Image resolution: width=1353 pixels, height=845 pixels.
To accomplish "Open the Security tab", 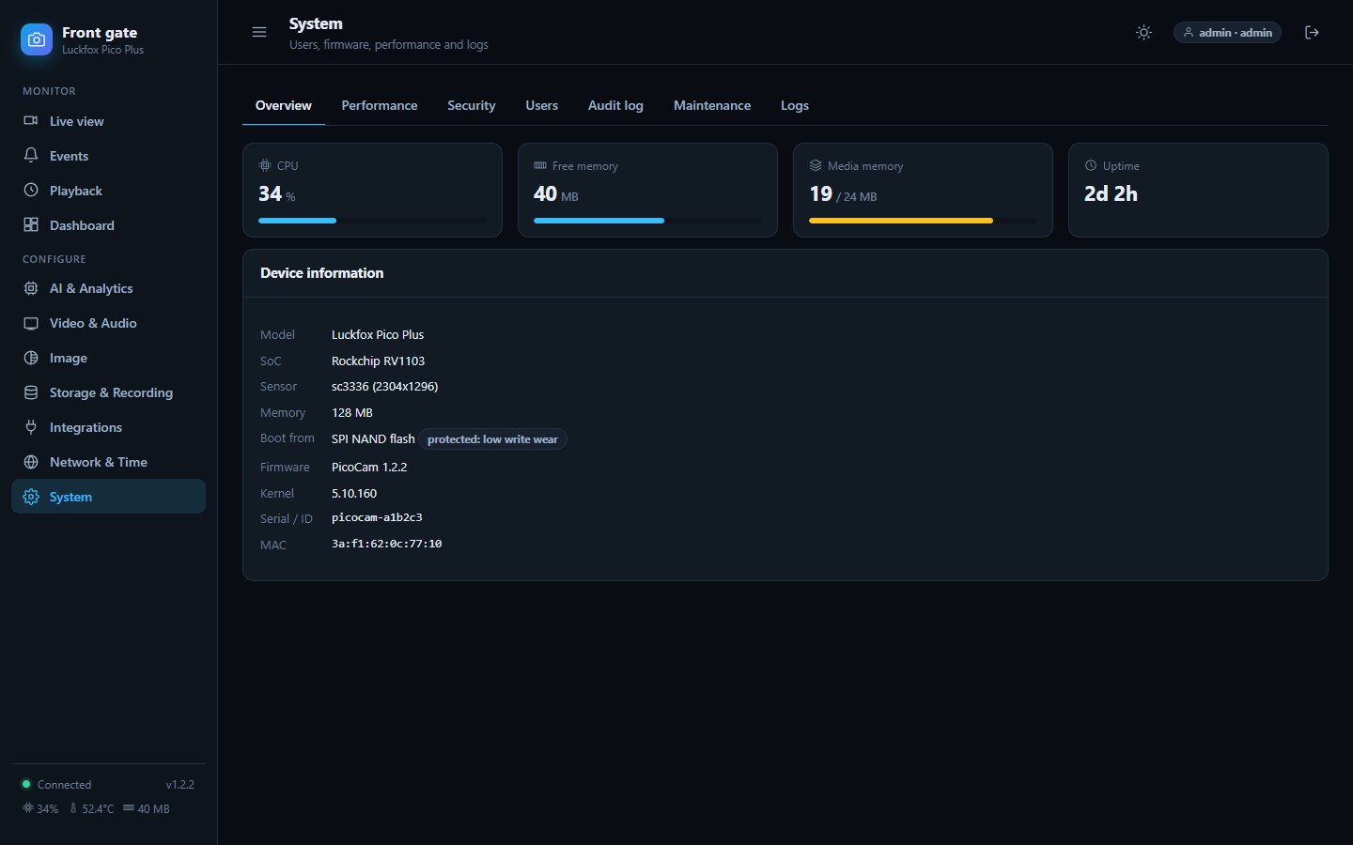I will 472,105.
